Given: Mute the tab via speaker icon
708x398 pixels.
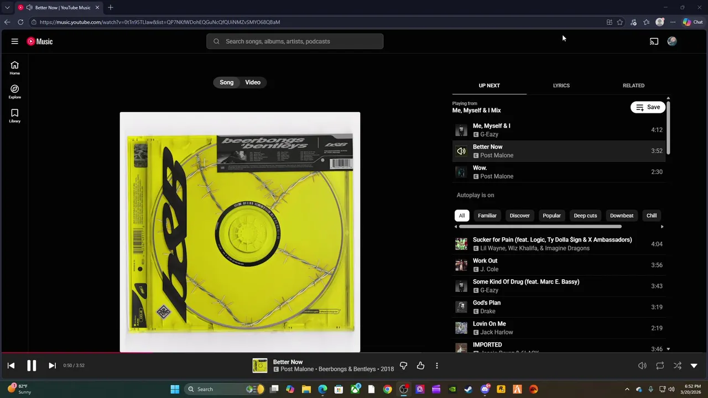Looking at the screenshot, I should pos(29,8).
